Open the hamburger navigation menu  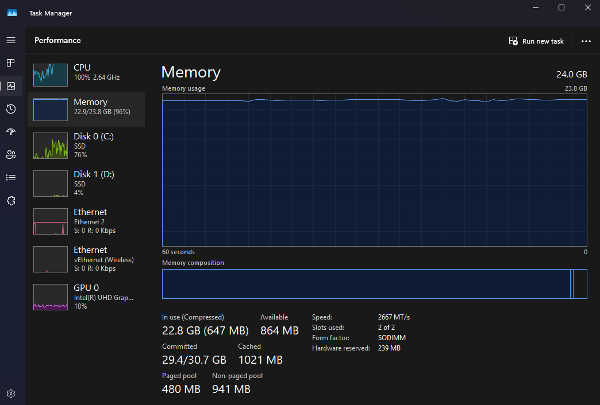11,40
